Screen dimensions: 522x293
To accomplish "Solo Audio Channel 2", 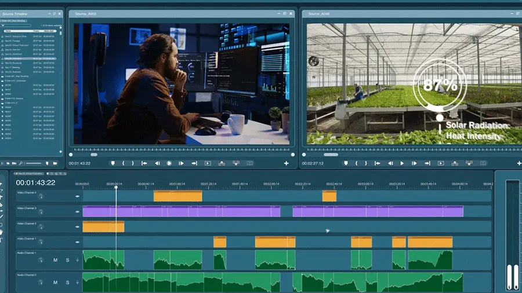I will click(x=67, y=283).
